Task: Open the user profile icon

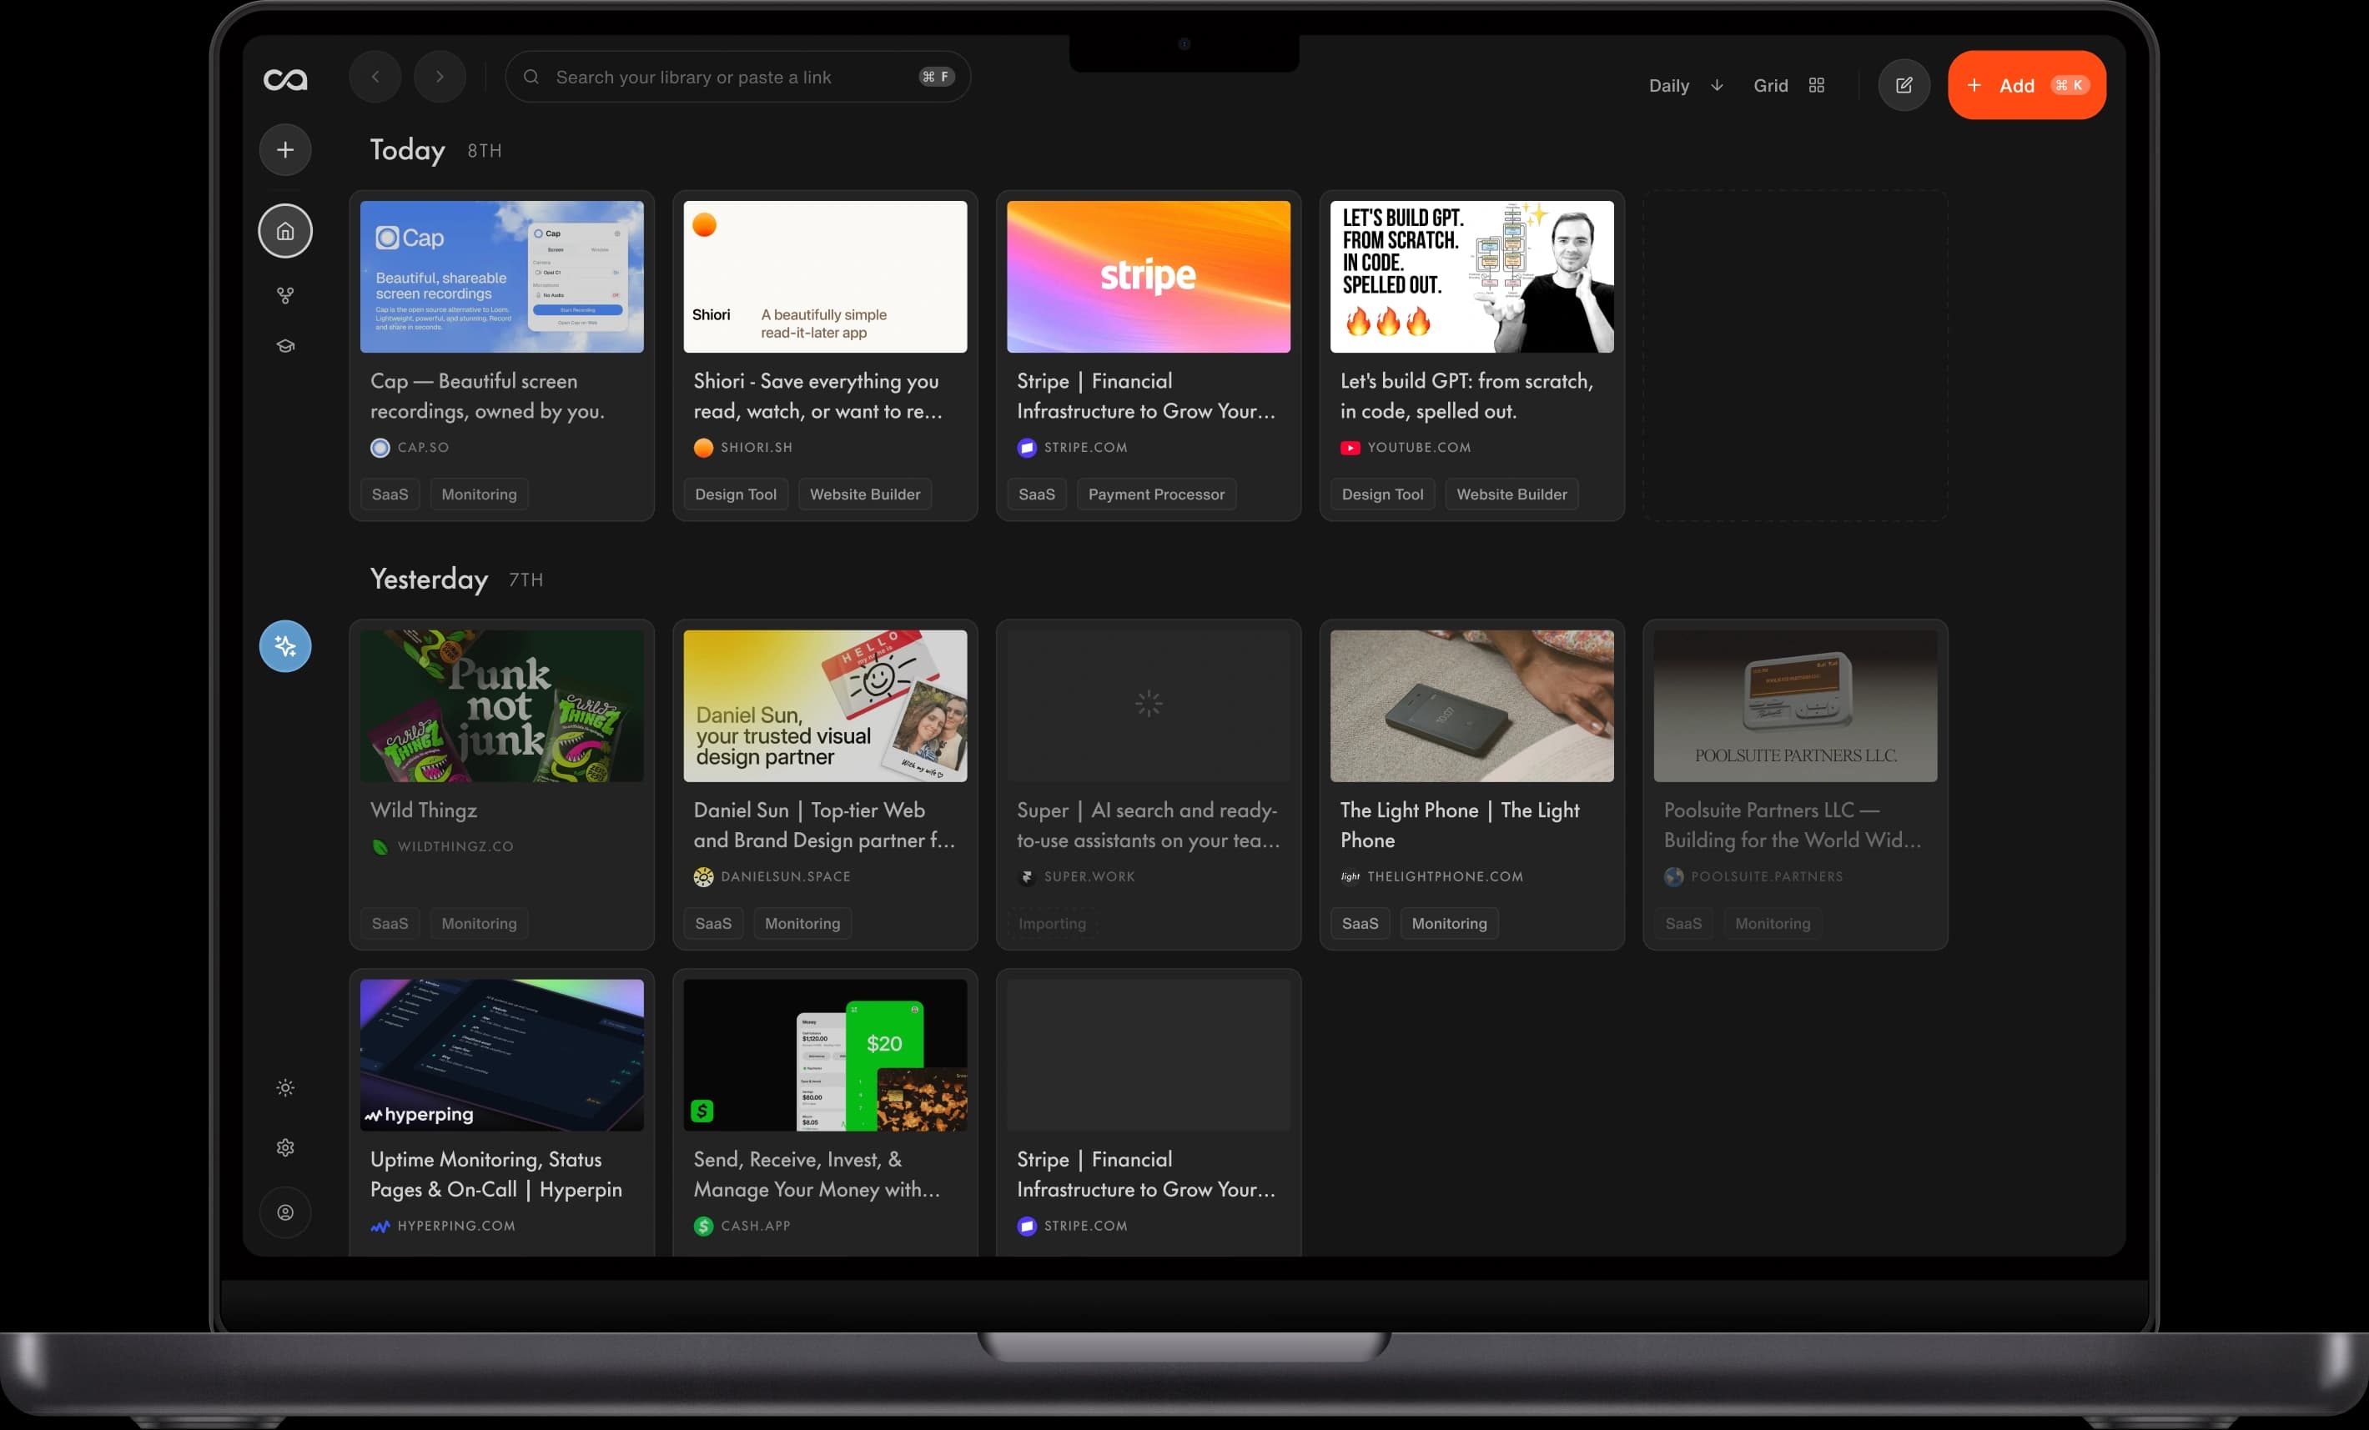Action: (x=285, y=1212)
